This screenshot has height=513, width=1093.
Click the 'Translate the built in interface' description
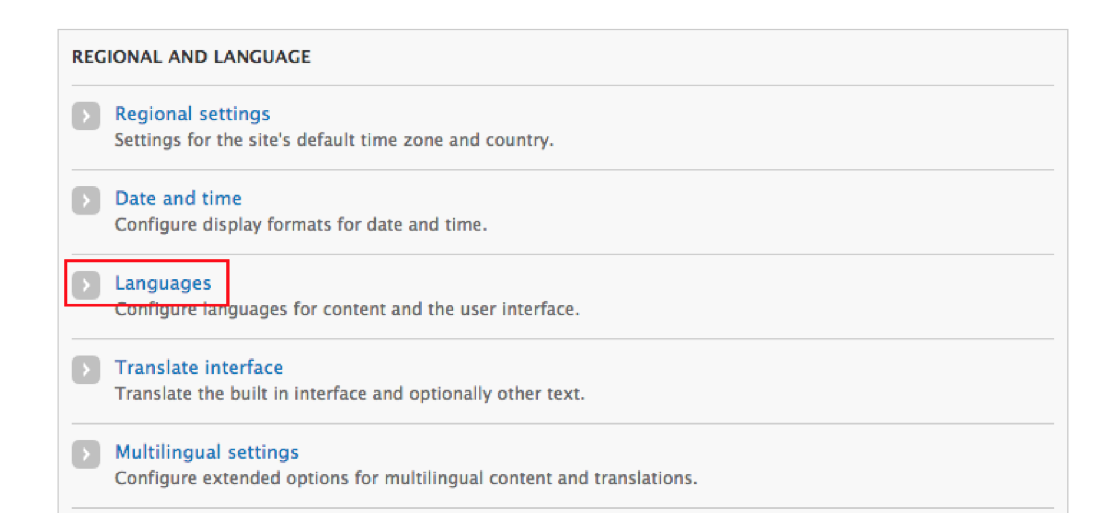350,394
